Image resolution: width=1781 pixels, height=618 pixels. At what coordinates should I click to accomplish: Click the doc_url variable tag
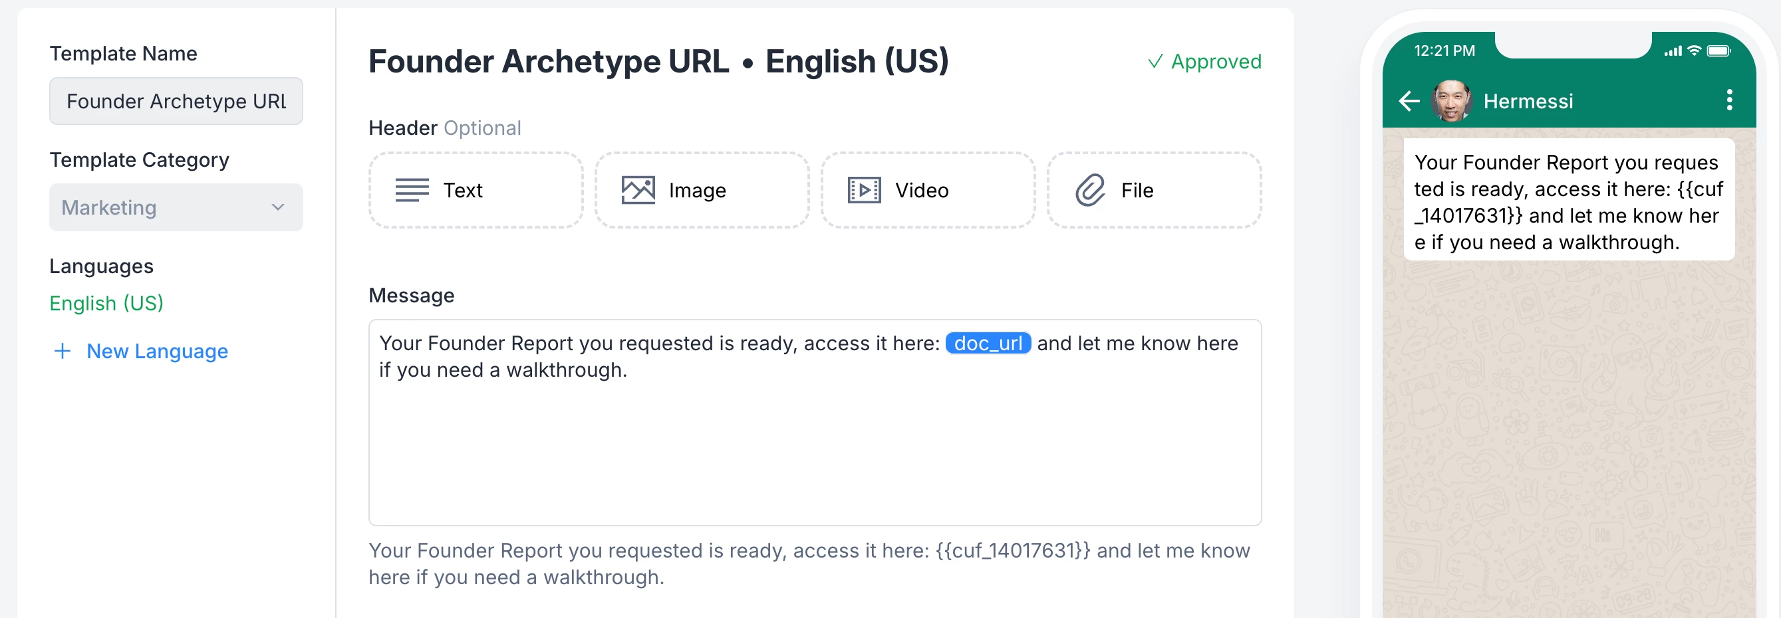(988, 343)
